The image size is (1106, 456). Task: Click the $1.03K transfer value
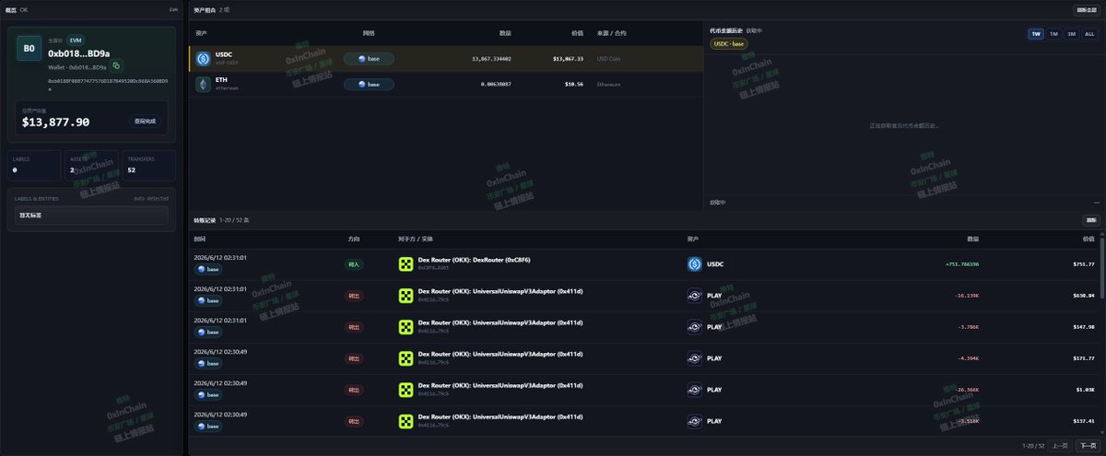pos(1084,390)
